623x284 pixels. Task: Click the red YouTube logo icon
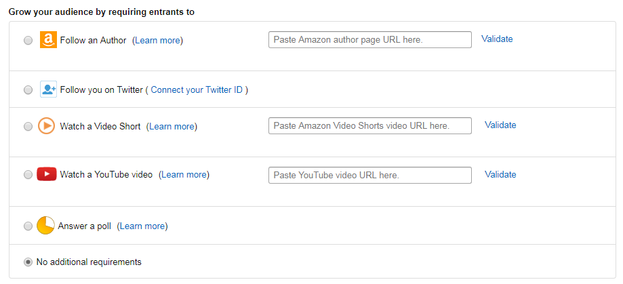point(46,174)
